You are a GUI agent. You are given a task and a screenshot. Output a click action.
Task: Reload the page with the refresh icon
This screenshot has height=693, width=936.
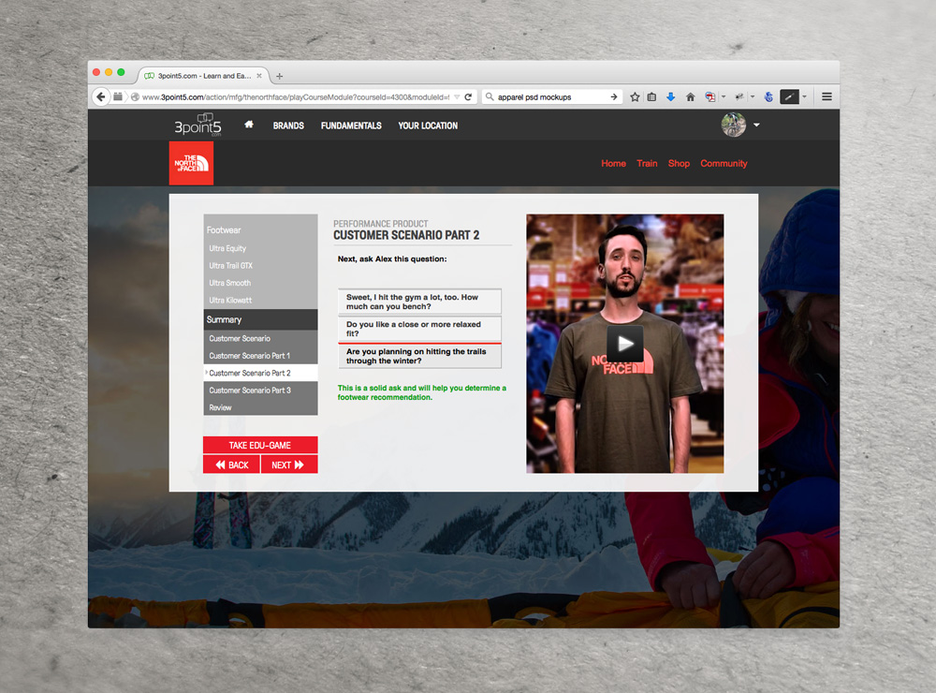click(x=468, y=96)
